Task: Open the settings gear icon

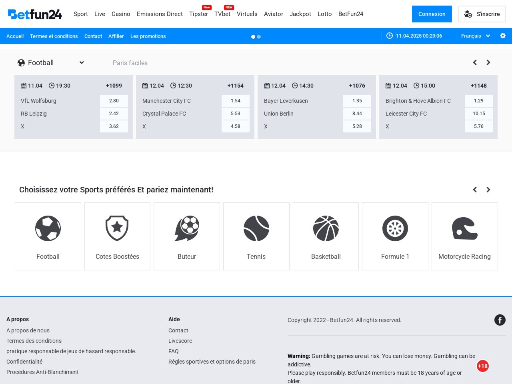Action: pos(503,36)
